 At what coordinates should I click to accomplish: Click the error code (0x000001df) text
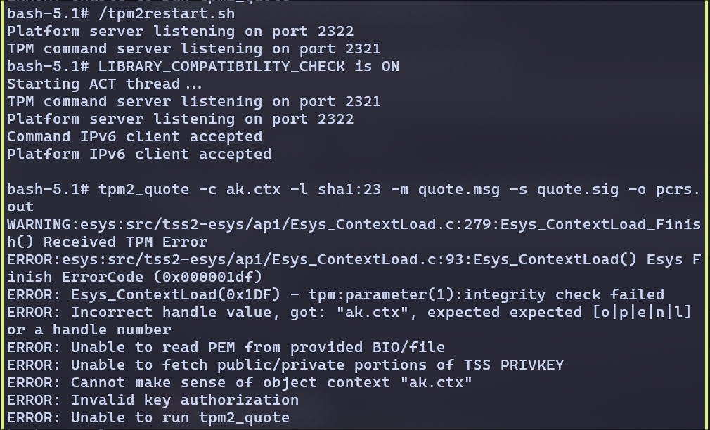[208, 277]
